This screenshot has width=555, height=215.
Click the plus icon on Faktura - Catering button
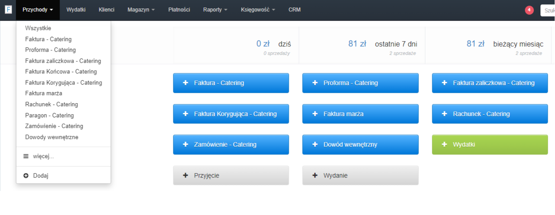[x=185, y=83]
